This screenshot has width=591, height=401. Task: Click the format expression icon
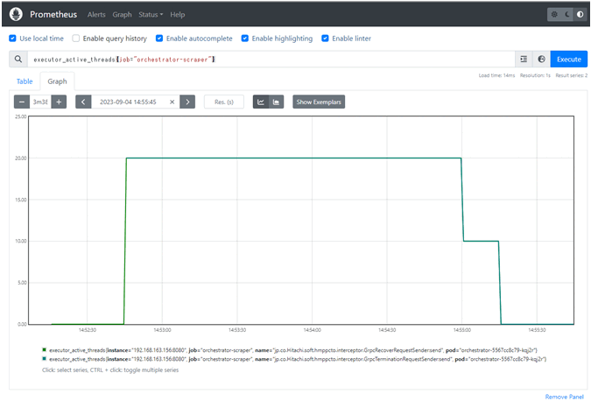click(524, 59)
